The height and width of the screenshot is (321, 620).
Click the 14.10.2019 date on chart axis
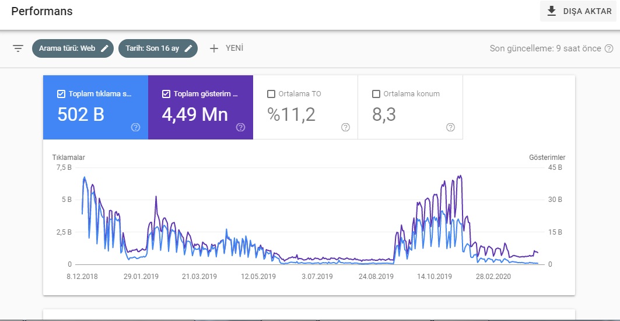[x=434, y=277]
